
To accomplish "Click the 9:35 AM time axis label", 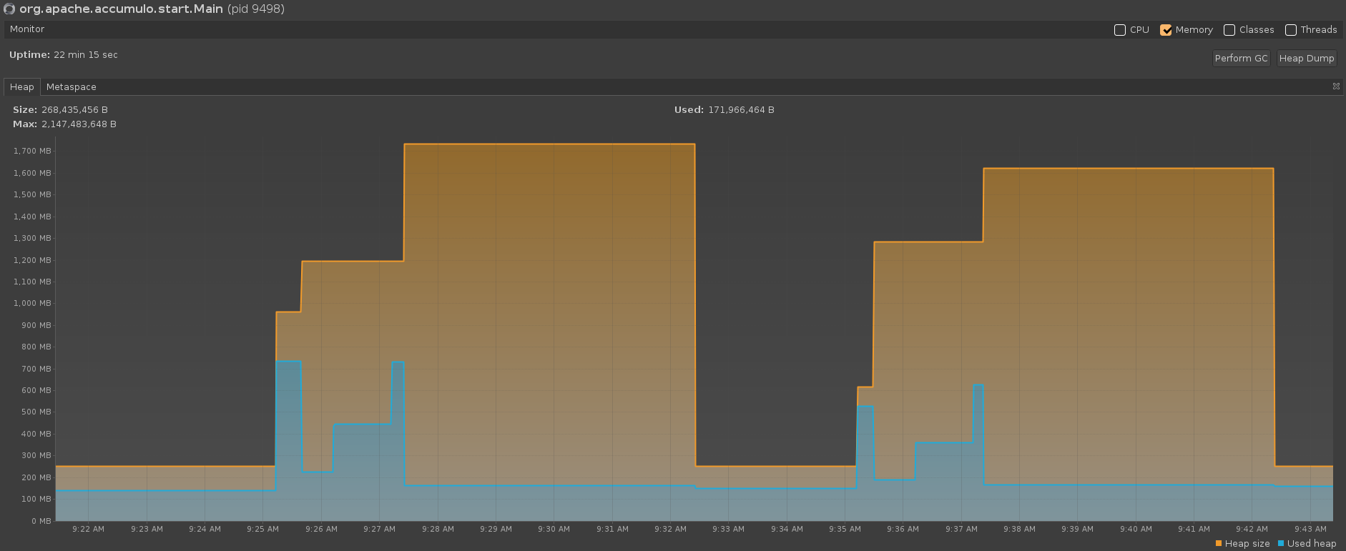I will pyautogui.click(x=845, y=530).
